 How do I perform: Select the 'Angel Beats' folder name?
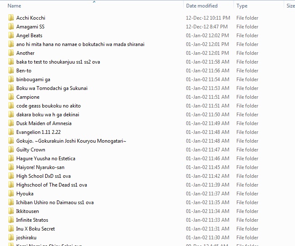coord(29,36)
